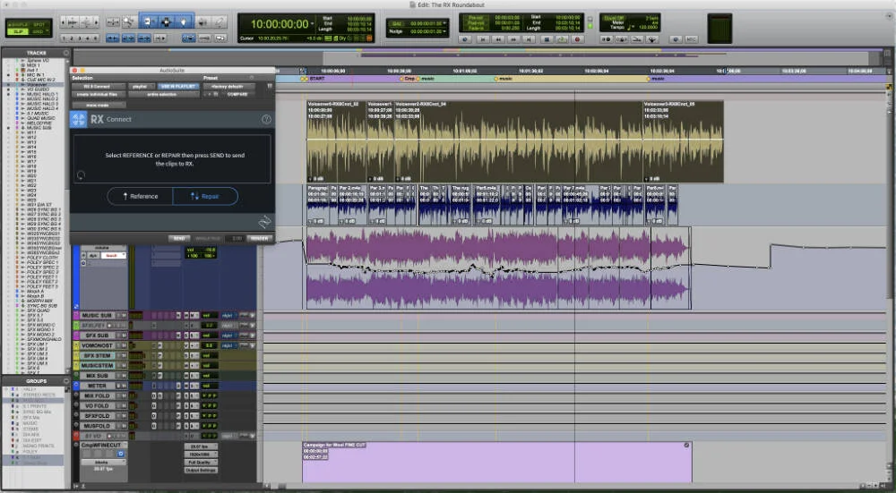Select the Voiceover track in Tracks list
The image size is (896, 493).
click(x=38, y=84)
